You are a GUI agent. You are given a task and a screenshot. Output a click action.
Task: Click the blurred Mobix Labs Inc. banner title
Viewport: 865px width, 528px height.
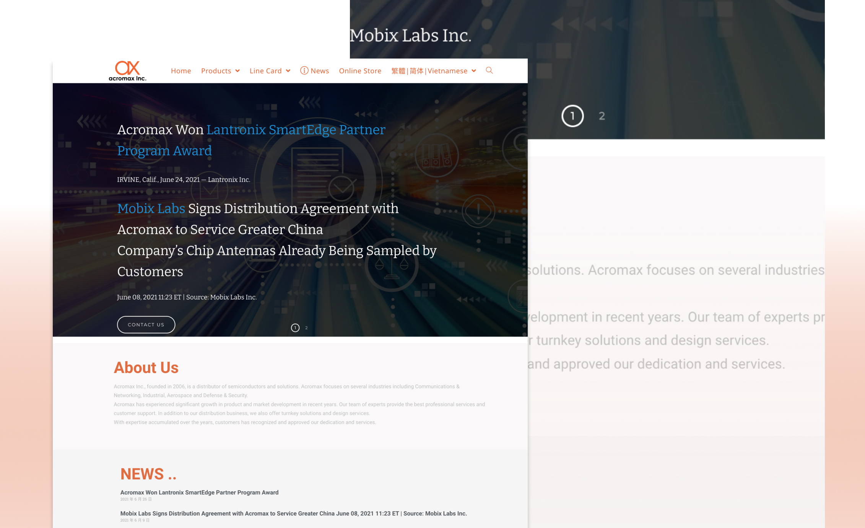coord(410,36)
